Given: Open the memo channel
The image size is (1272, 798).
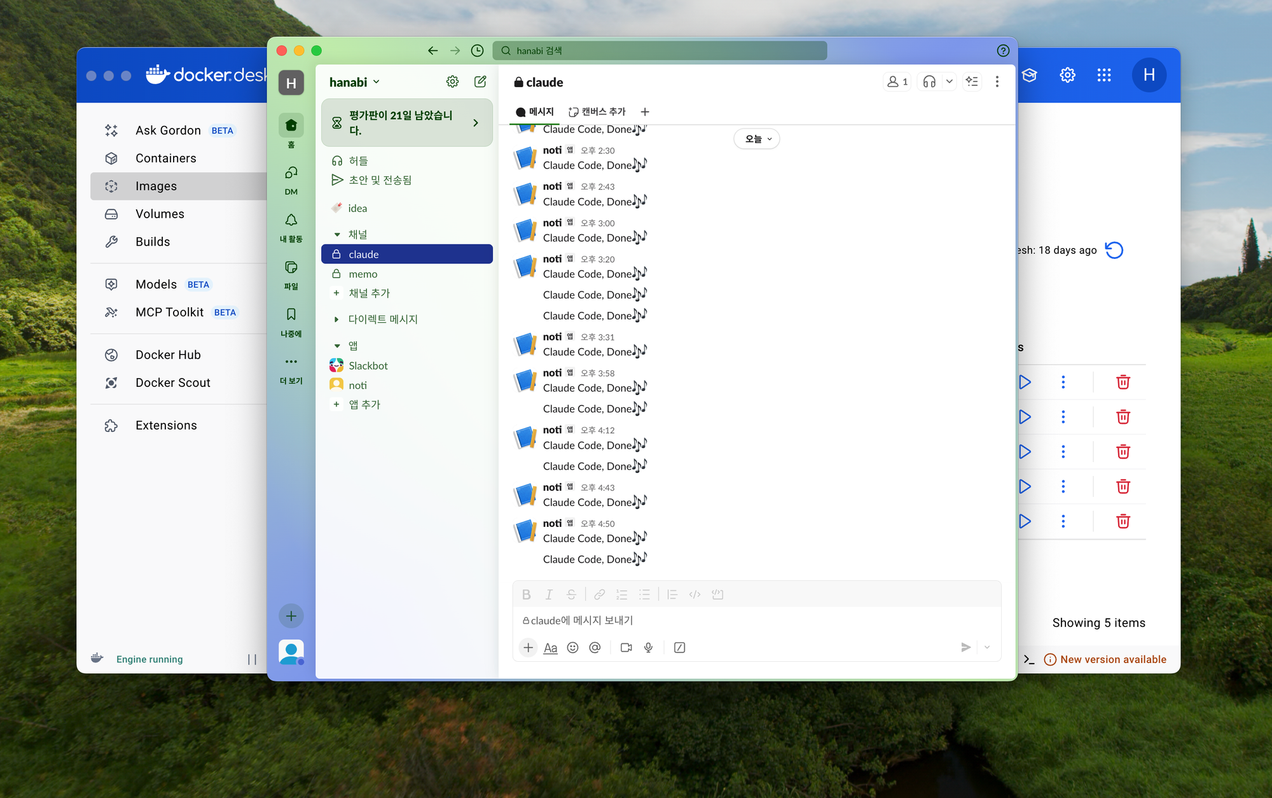Looking at the screenshot, I should click(x=407, y=274).
